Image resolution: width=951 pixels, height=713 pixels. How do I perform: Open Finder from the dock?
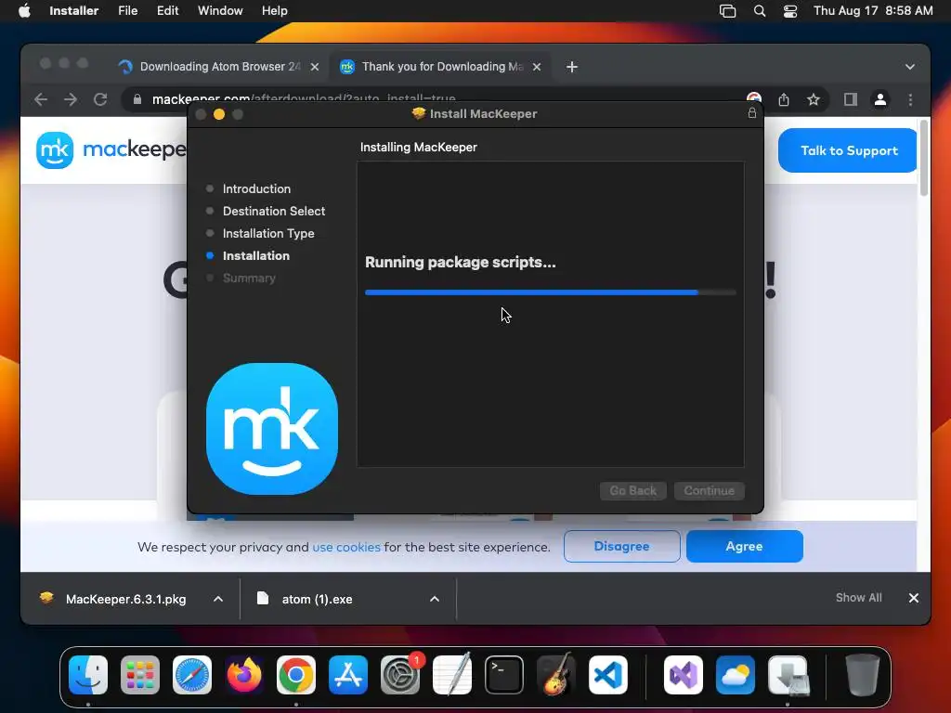pos(88,674)
